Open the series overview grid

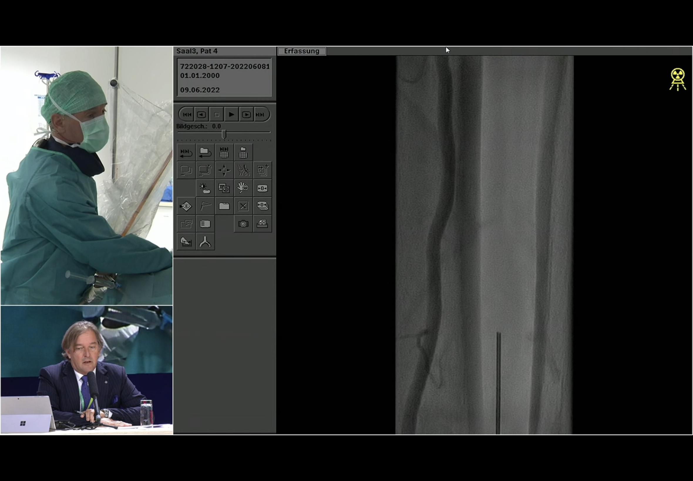point(224,153)
